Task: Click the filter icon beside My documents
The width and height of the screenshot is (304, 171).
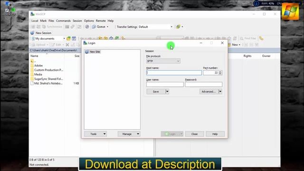Action: 74,38
